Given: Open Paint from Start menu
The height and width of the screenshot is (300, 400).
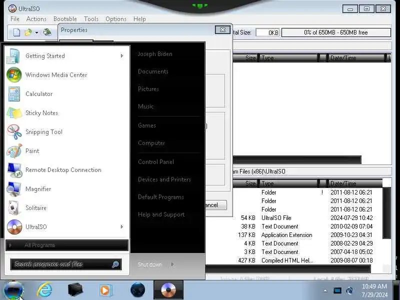Looking at the screenshot, I should pyautogui.click(x=67, y=151).
